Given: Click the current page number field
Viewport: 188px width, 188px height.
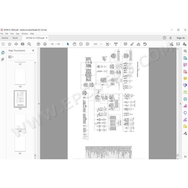Looking at the screenshot, I should (52, 44).
